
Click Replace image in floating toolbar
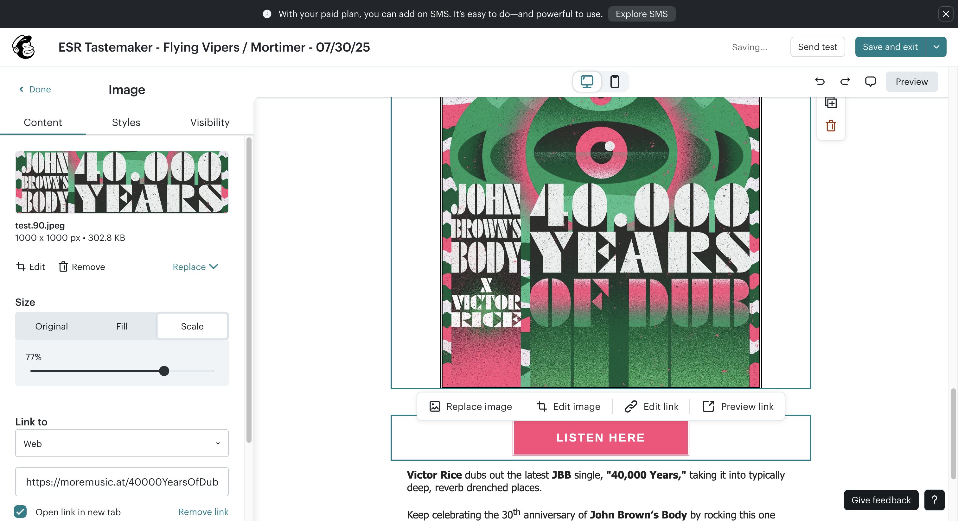[x=470, y=406]
